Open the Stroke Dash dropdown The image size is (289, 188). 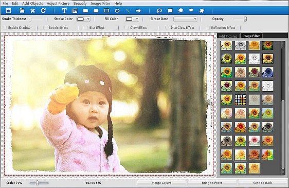click(185, 19)
